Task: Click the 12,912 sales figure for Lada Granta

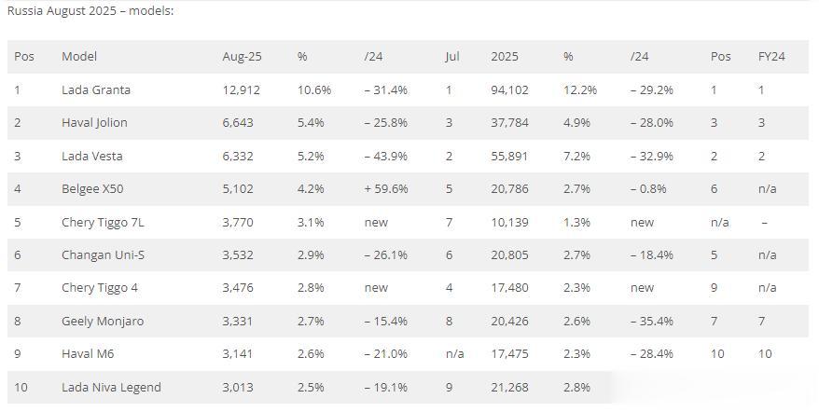Action: [x=241, y=90]
